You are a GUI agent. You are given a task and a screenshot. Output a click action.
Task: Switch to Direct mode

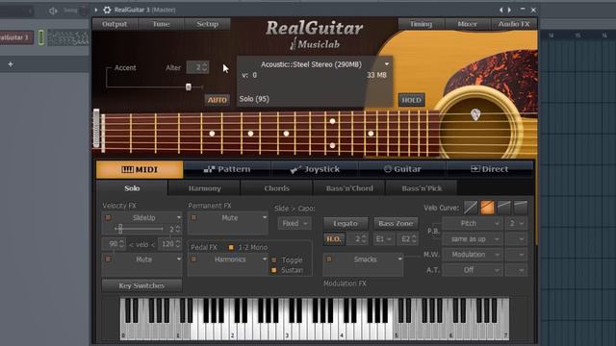tap(490, 169)
